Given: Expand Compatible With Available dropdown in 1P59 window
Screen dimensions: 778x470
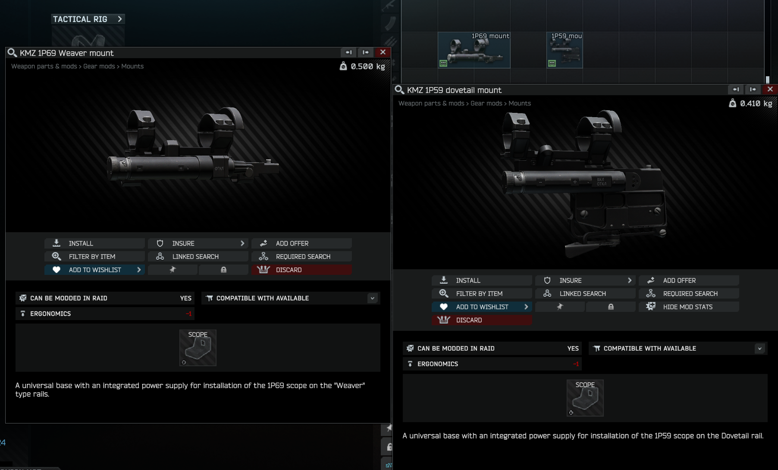Looking at the screenshot, I should pos(760,349).
